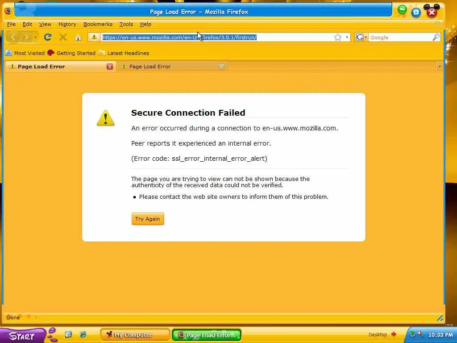Viewport: 457px width, 343px height.
Task: Click the Secure Connection Failed heading
Action: 188,113
